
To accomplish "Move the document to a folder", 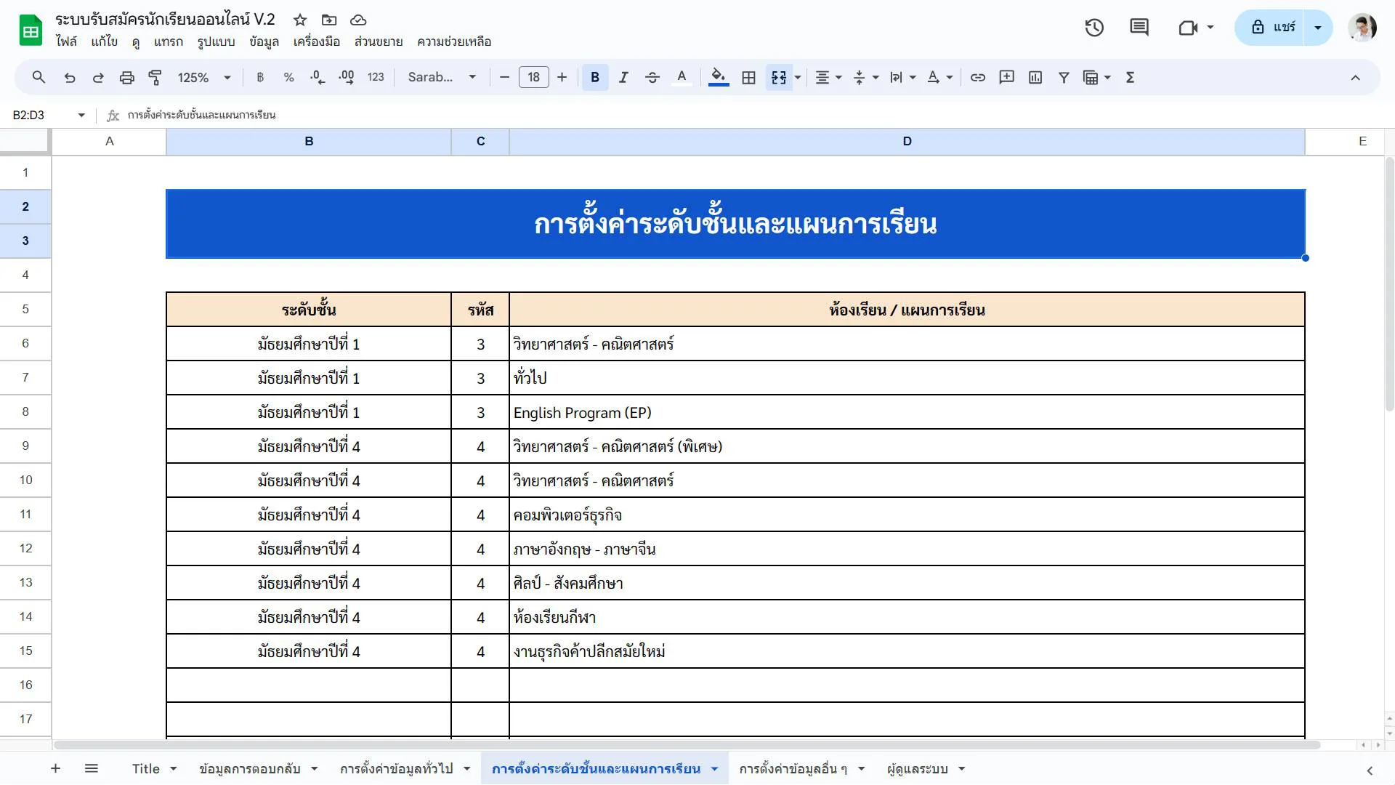I will [x=329, y=20].
